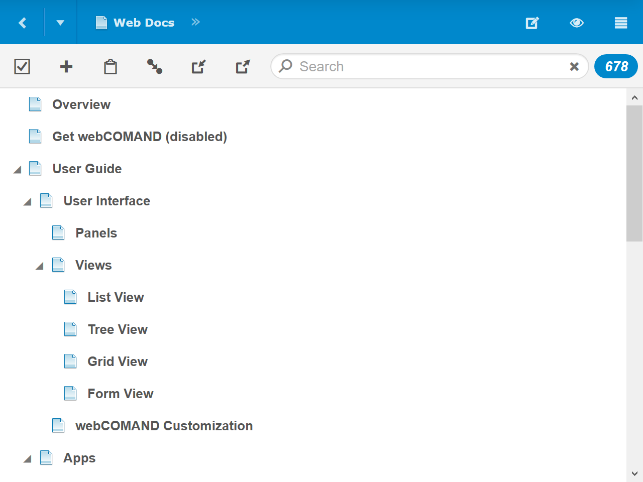Click the Web Docs breadcrumb title

(144, 23)
